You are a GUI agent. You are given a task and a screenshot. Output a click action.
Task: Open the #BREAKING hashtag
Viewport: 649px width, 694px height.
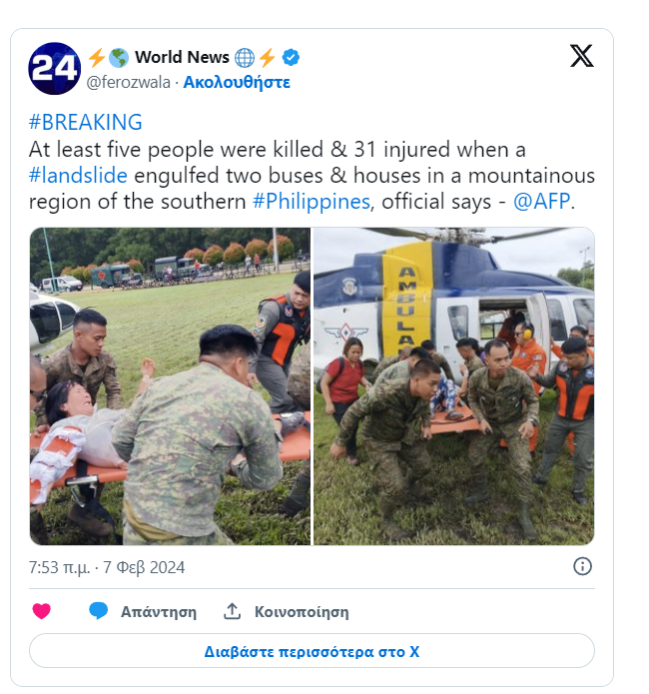pyautogui.click(x=86, y=122)
